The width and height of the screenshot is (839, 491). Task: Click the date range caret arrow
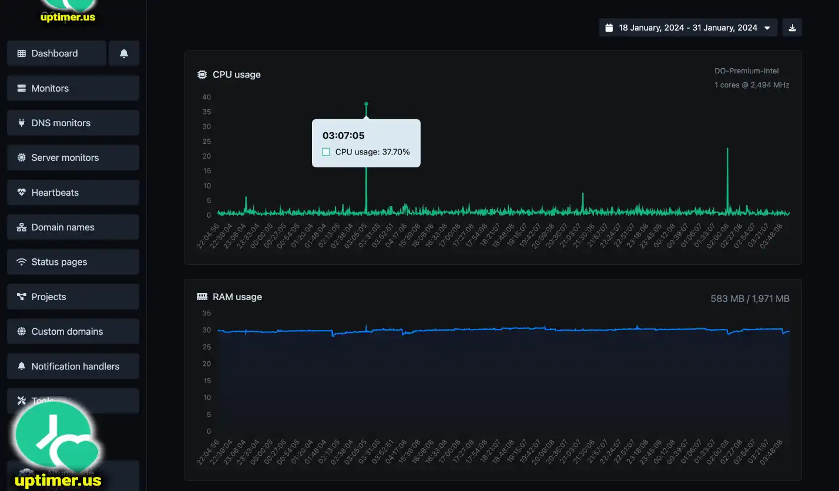[x=767, y=28]
